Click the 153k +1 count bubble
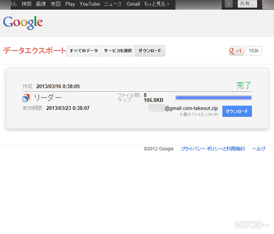This screenshot has height=234, width=274. [253, 51]
